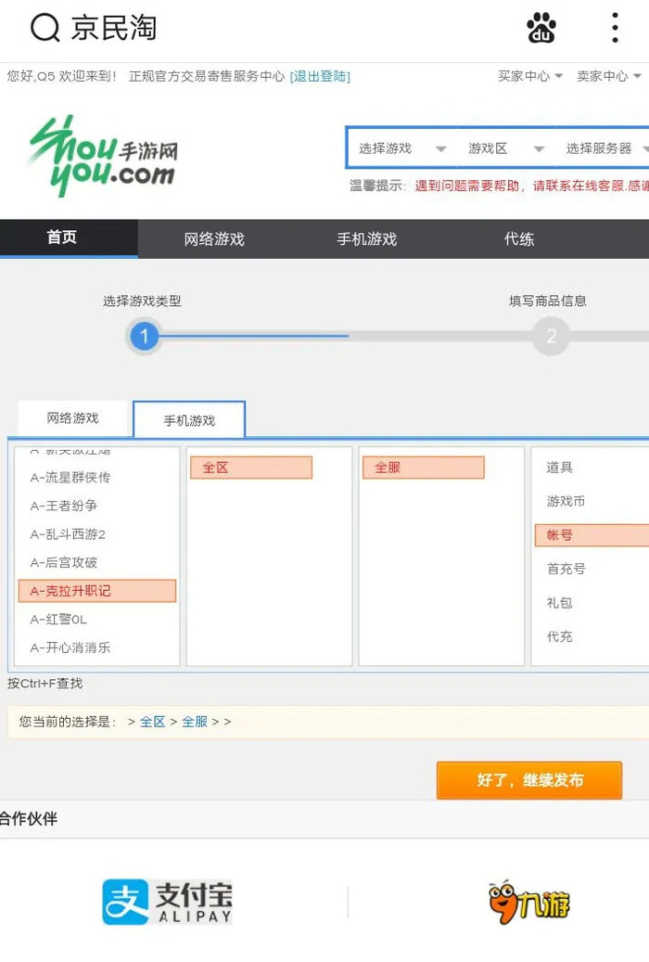Open the 选择游戏 dropdown
This screenshot has height=962, width=649.
pyautogui.click(x=402, y=148)
